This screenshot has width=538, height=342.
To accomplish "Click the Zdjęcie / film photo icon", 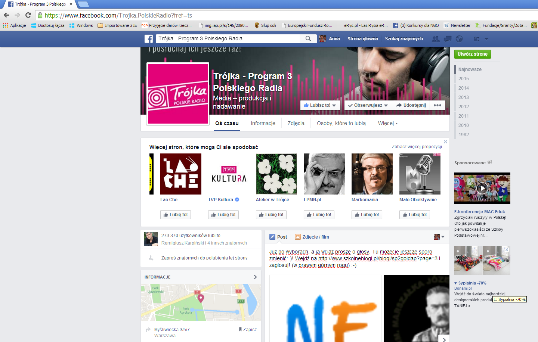I will (298, 237).
